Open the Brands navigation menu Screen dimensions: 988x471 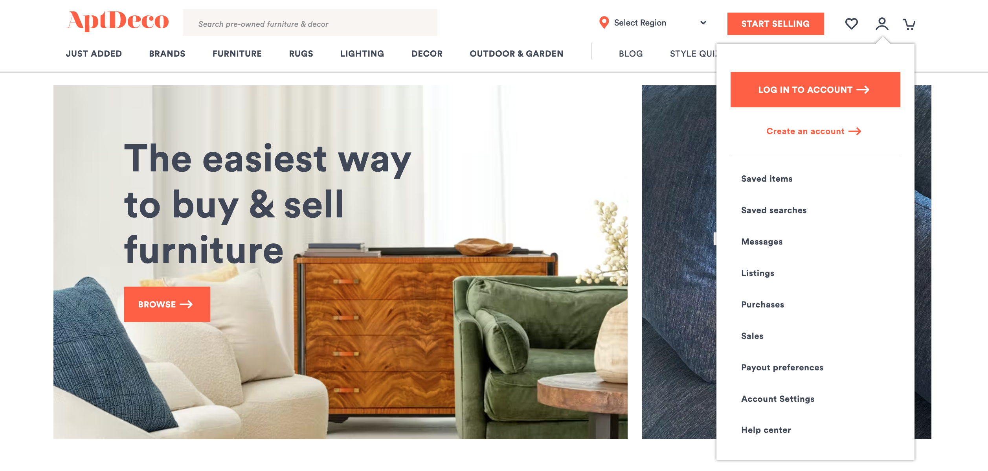[x=167, y=53]
